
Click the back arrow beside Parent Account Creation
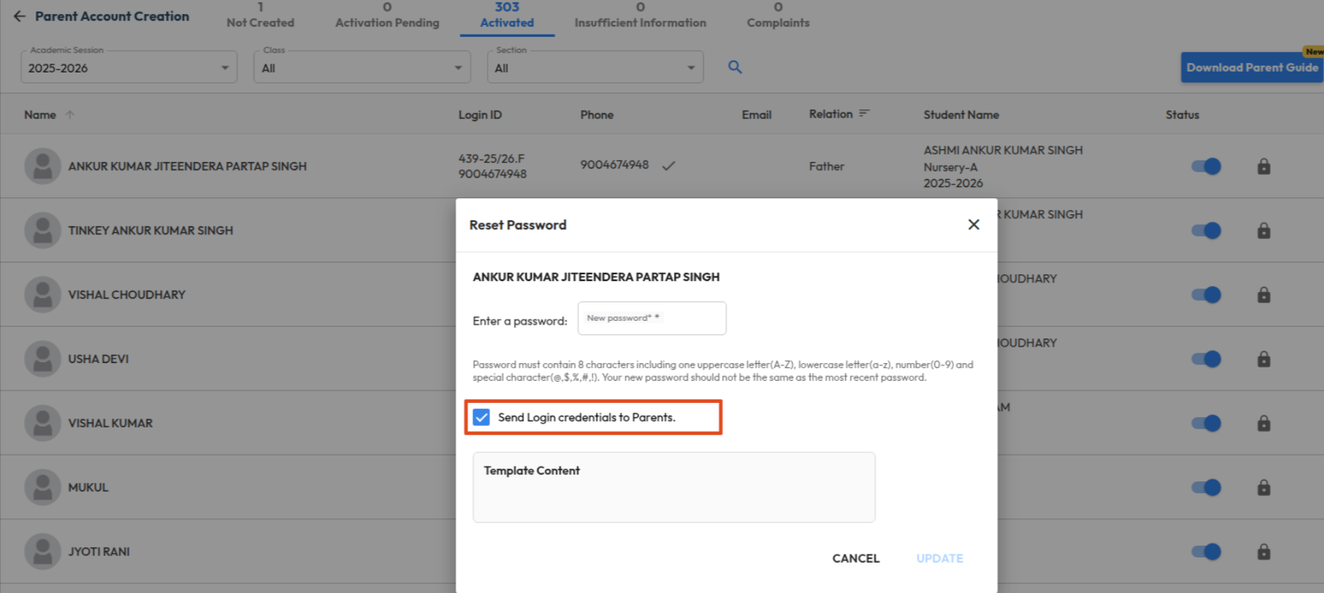point(19,16)
